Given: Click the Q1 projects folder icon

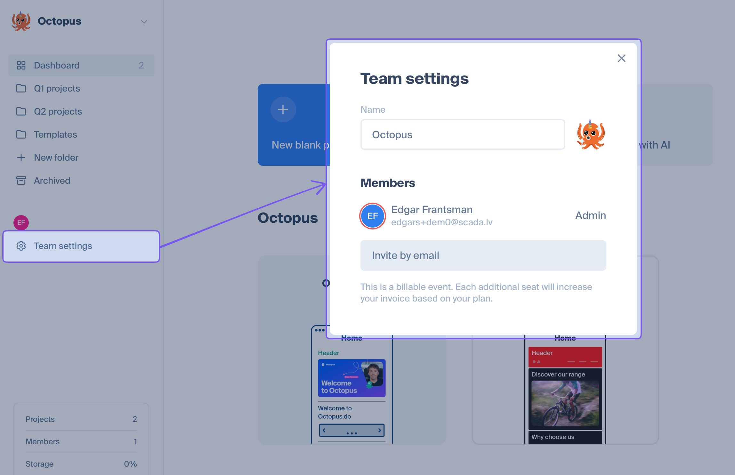Looking at the screenshot, I should (21, 88).
